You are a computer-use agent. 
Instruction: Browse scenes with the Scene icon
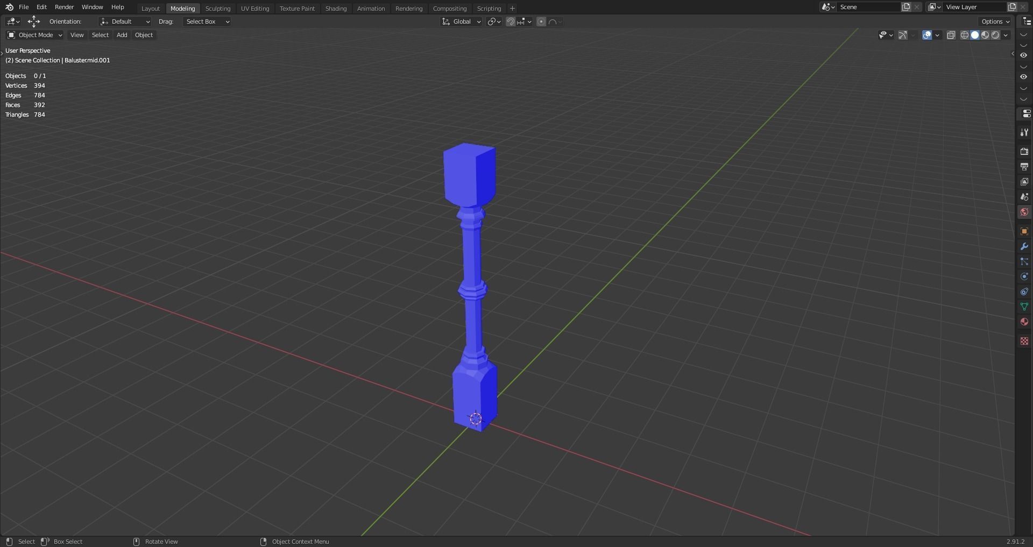coord(828,7)
